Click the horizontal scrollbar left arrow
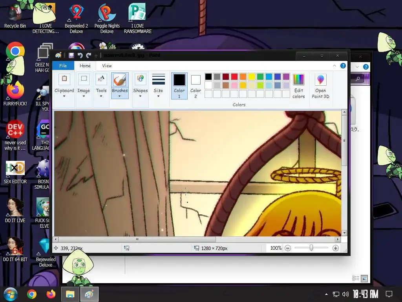402x302 pixels. point(56,239)
